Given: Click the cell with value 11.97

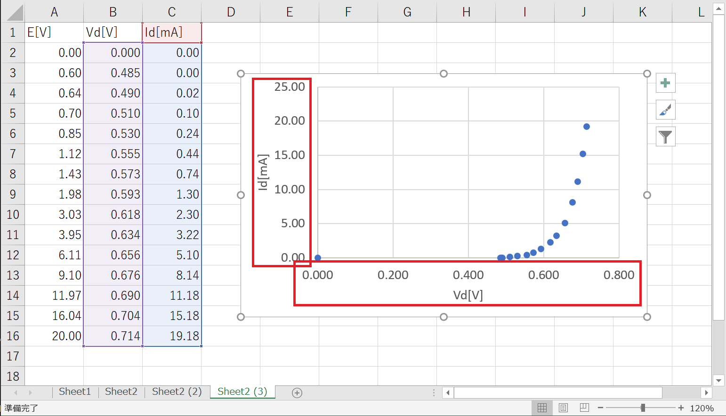Looking at the screenshot, I should pyautogui.click(x=54, y=296).
